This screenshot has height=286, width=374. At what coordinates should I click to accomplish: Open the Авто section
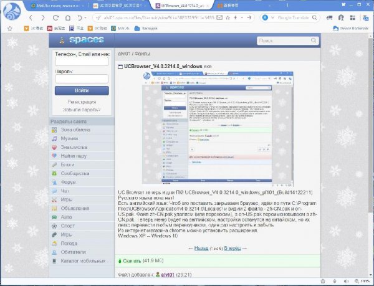point(82,217)
